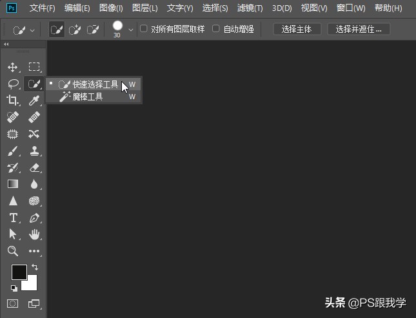Click the Photoshop Ps logo icon
This screenshot has width=416, height=318.
click(x=12, y=8)
